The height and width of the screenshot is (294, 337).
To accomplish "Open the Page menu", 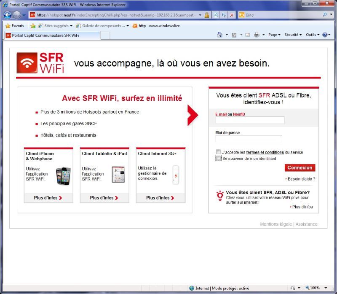I will pos(274,35).
